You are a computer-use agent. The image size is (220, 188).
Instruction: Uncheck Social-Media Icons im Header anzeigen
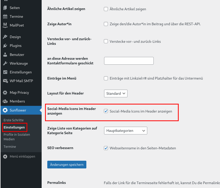(x=106, y=111)
